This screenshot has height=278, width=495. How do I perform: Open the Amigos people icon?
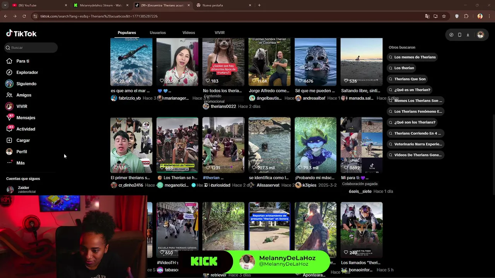(x=9, y=95)
